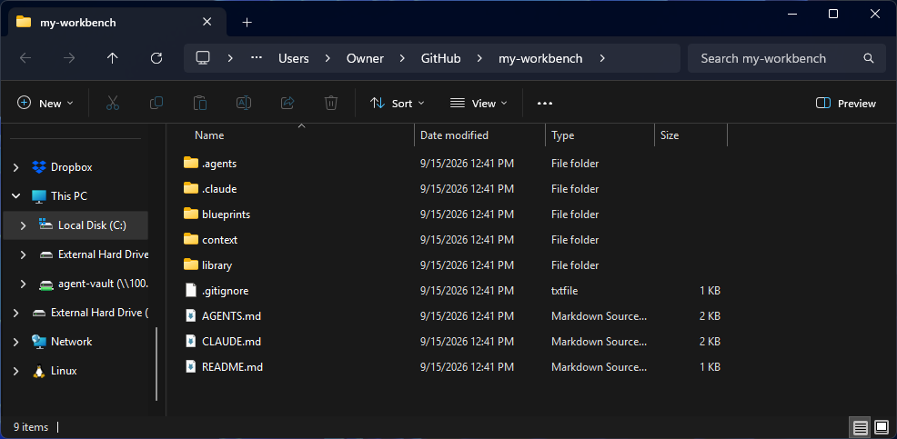This screenshot has width=897, height=439.
Task: Navigate to Users in breadcrumb
Action: coord(294,58)
